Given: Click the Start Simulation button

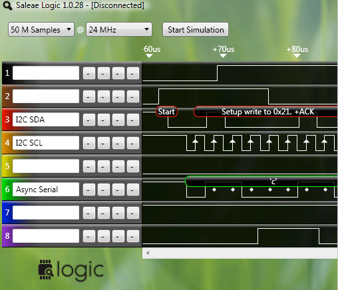Looking at the screenshot, I should [196, 29].
